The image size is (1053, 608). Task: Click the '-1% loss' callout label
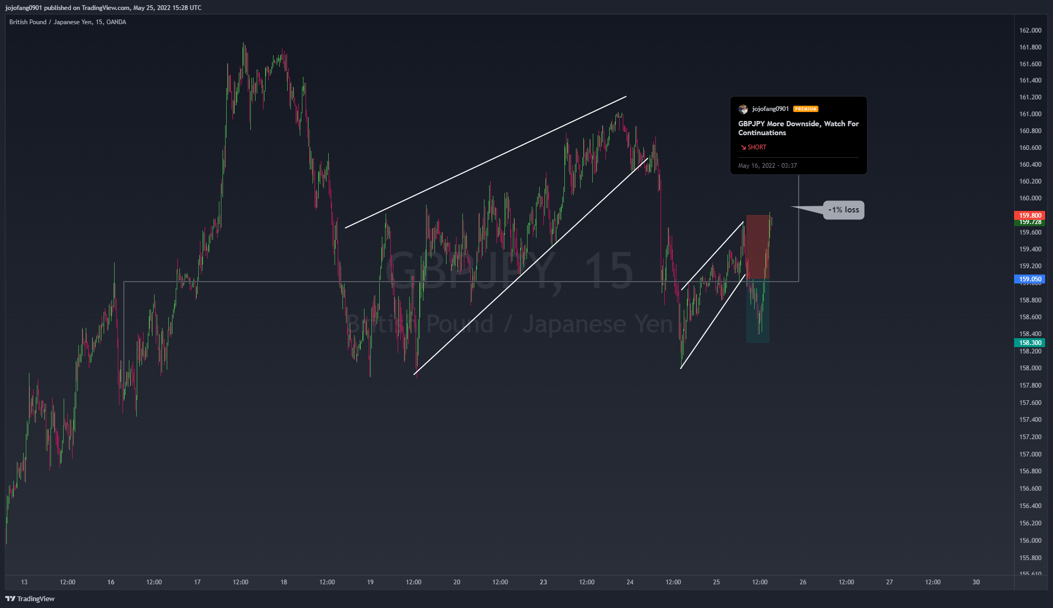click(x=844, y=210)
